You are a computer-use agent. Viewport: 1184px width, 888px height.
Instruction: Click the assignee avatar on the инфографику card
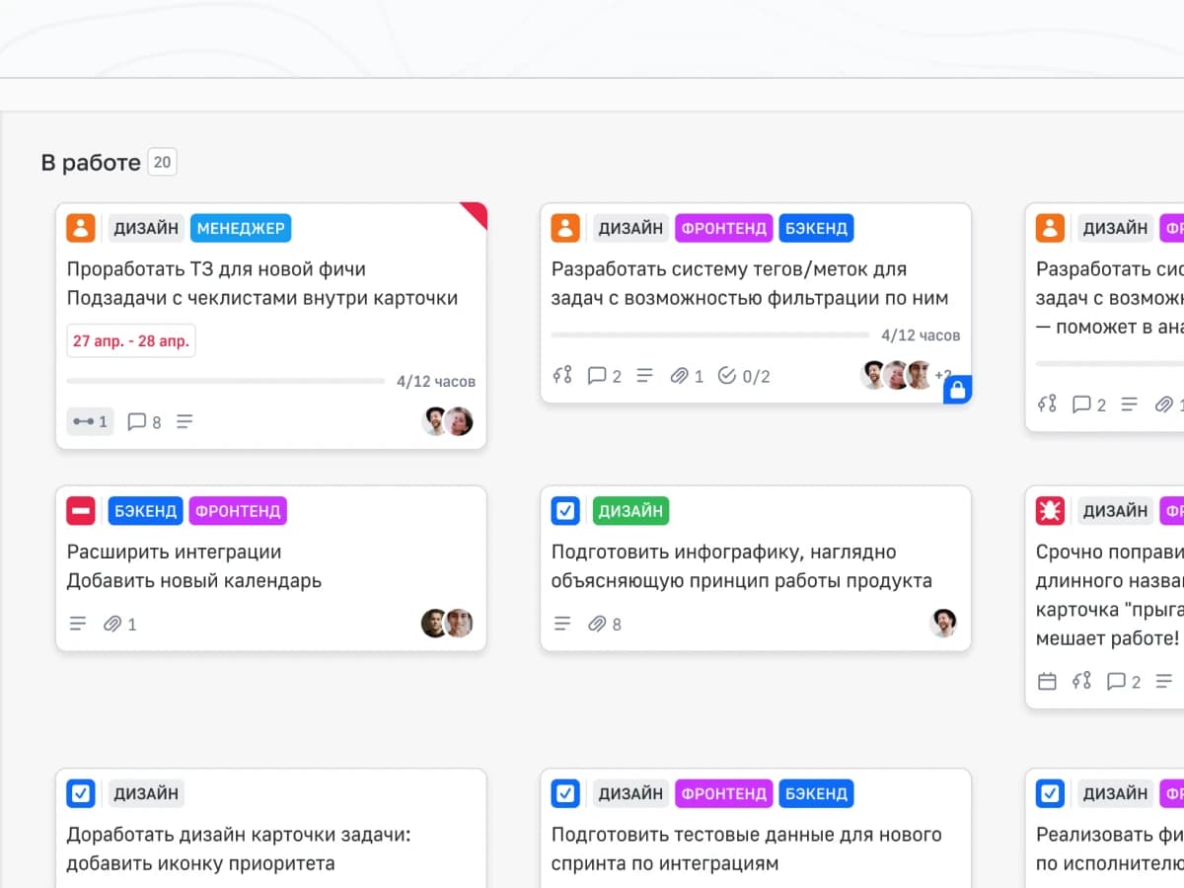[x=943, y=623]
